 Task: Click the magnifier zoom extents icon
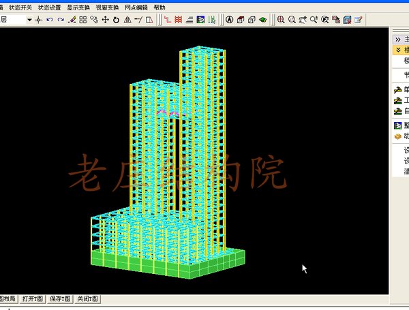tap(292, 20)
